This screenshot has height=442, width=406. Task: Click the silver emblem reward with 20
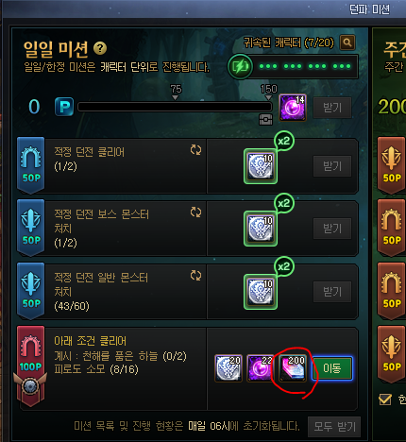click(228, 368)
